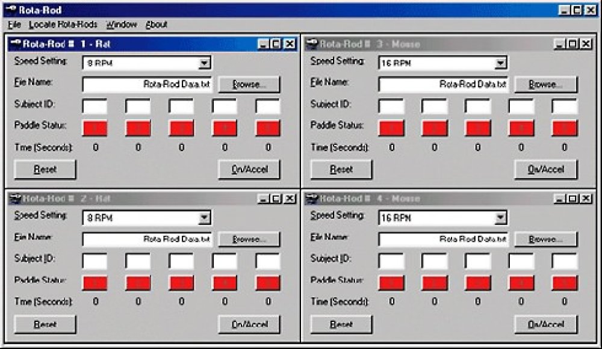Click Browse in the Rota-Rod 4 - Mouse window
This screenshot has height=349, width=602.
[x=545, y=239]
